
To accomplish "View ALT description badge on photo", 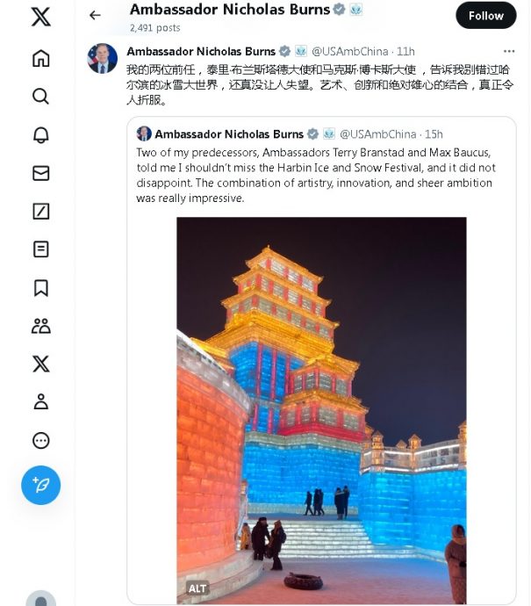I will click(197, 588).
